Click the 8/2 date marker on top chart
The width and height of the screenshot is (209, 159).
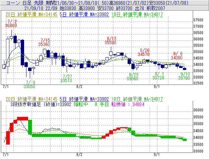79,87
